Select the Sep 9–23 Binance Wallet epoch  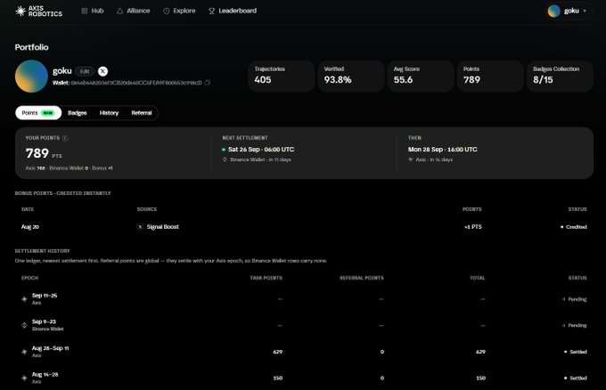[304, 325]
